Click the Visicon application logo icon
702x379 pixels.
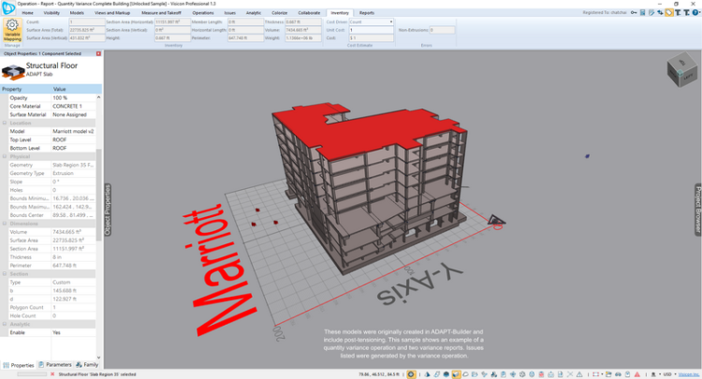(8, 6)
